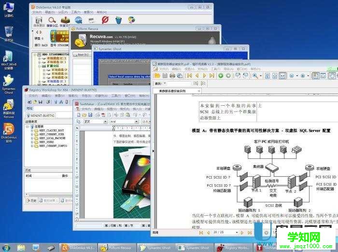Click the blue plus zoom-in circle in PDF toolbar
This screenshot has width=338, height=252.
(x=303, y=76)
